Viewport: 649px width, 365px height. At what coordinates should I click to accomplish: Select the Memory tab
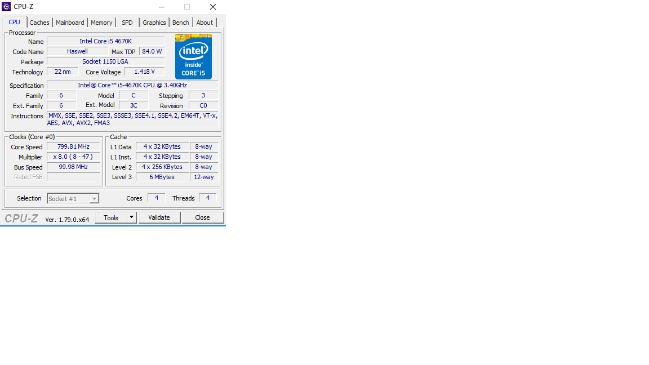(x=101, y=23)
